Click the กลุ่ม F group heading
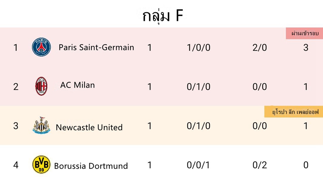The image size is (323, 182). 163,15
